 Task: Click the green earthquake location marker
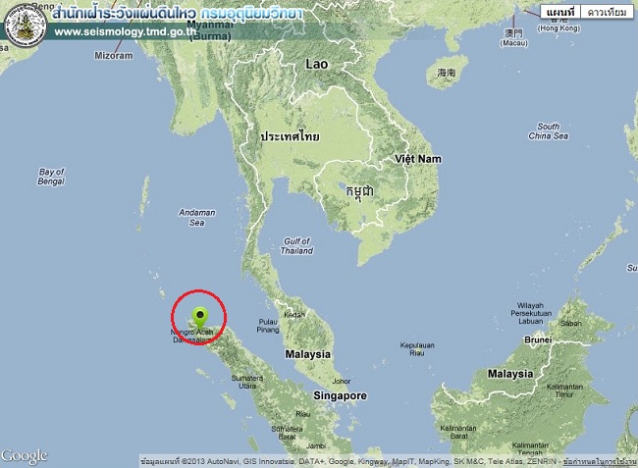point(200,318)
